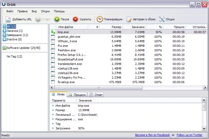Screen dimensions: 209x139
Task: Click the file icon beside SkypeSetupFull.exe
Action: pyautogui.click(x=53, y=59)
